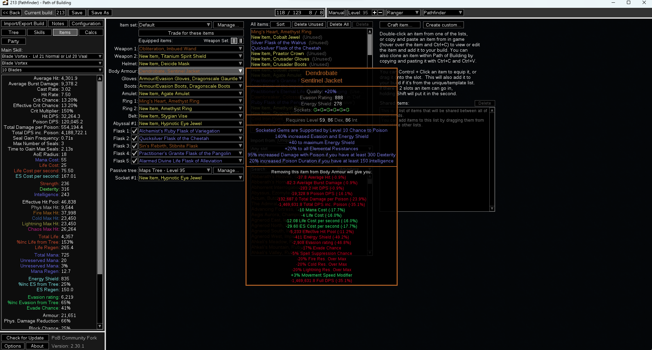
Task: Toggle Flask 3 Sin's Rebirth checkbox
Action: (134, 146)
